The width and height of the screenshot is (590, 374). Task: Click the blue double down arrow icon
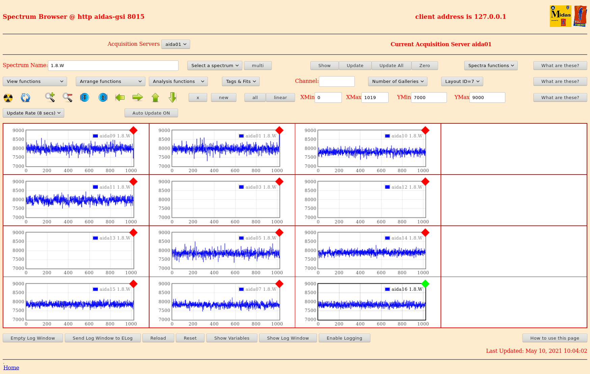[x=85, y=97]
